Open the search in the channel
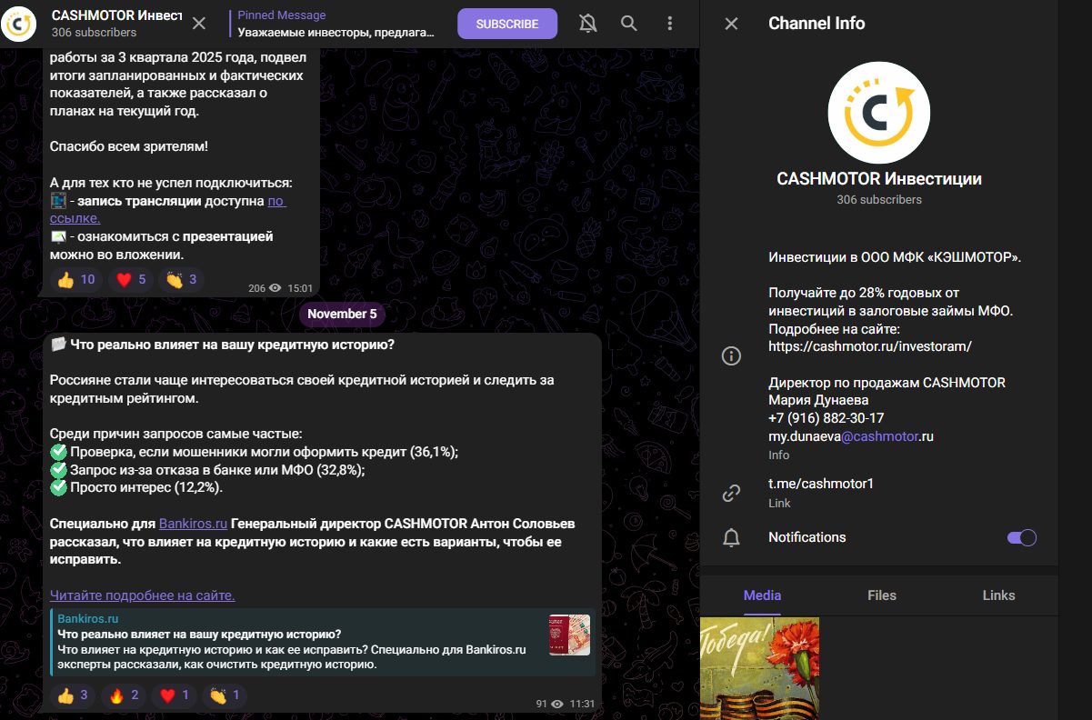Viewport: 1092px width, 720px height. coord(628,23)
